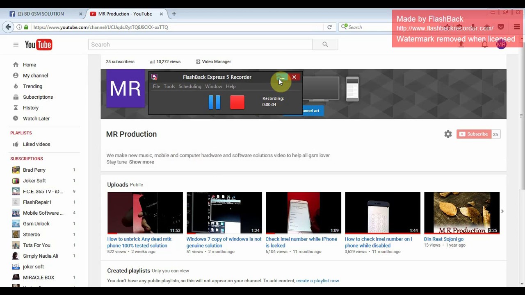The height and width of the screenshot is (295, 525).
Task: Open MIRACLE BOX subscription
Action: (x=39, y=277)
